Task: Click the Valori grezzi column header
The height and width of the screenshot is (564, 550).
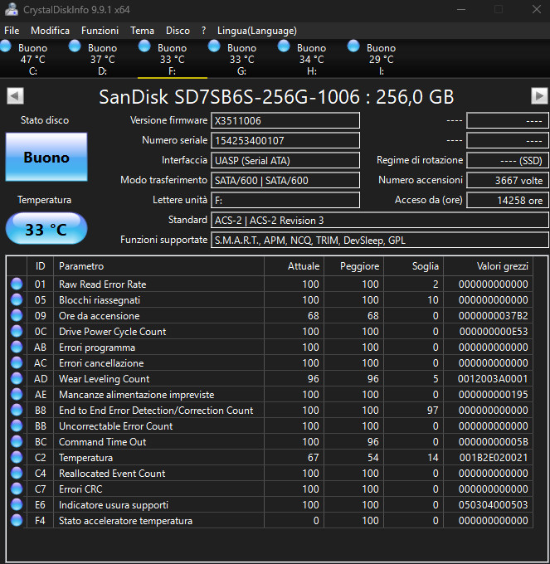Action: [x=488, y=266]
